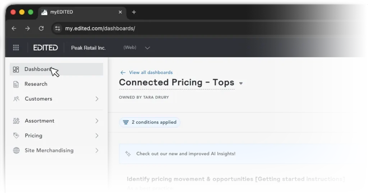
Task: Select Dashboards in the sidebar menu
Action: tap(38, 69)
